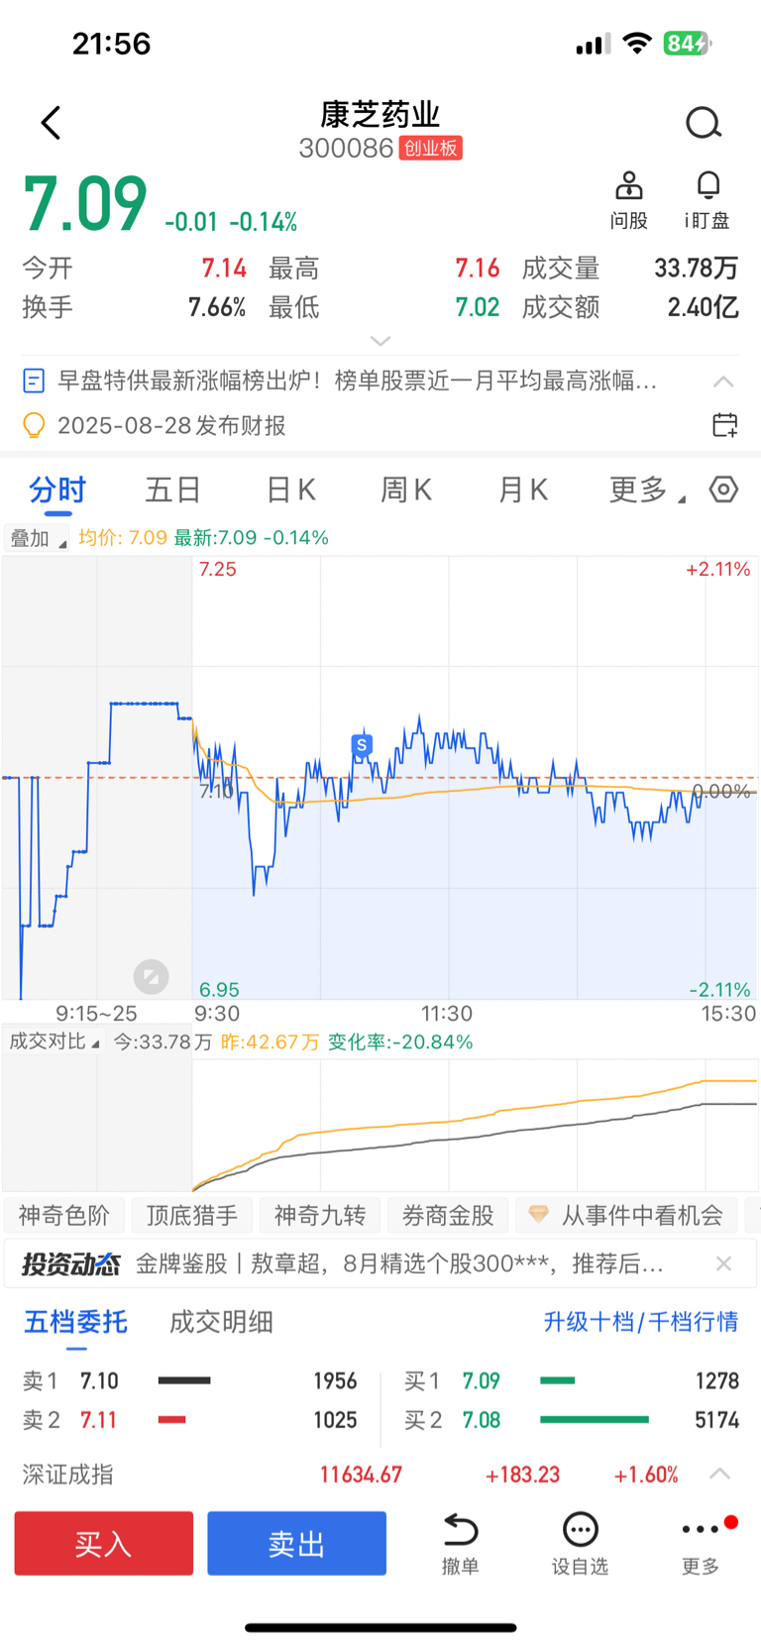This screenshot has height=1647, width=761.
Task: Switch to 周K tab
Action: pos(406,490)
